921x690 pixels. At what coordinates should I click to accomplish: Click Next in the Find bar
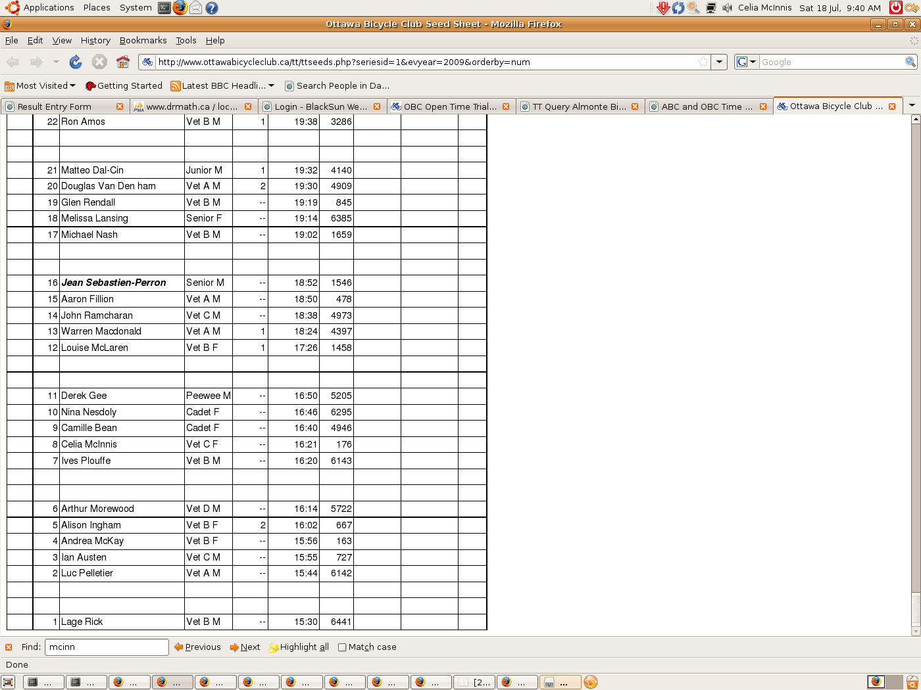coord(245,647)
